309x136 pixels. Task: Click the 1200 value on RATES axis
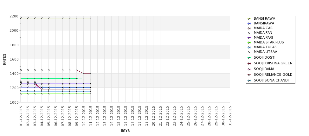14,88
